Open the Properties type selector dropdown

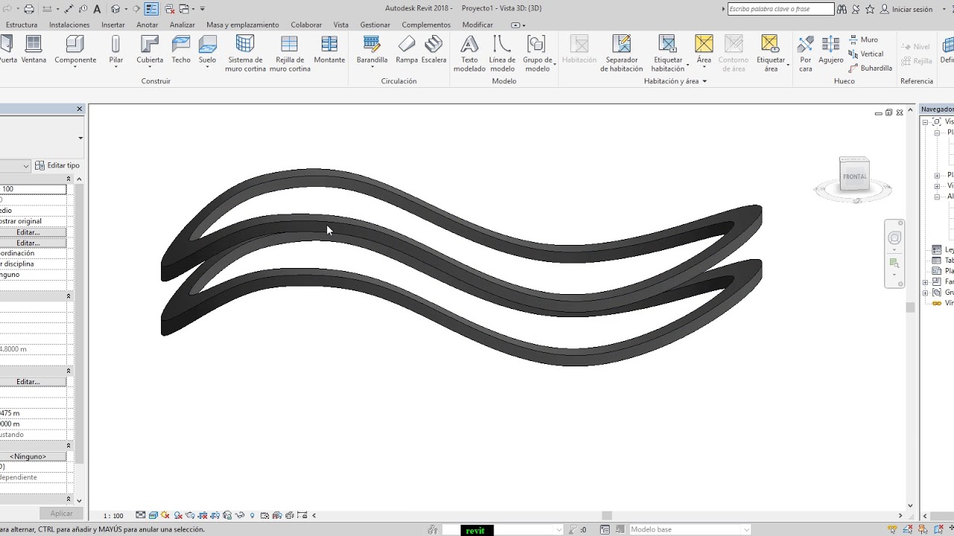click(x=80, y=138)
